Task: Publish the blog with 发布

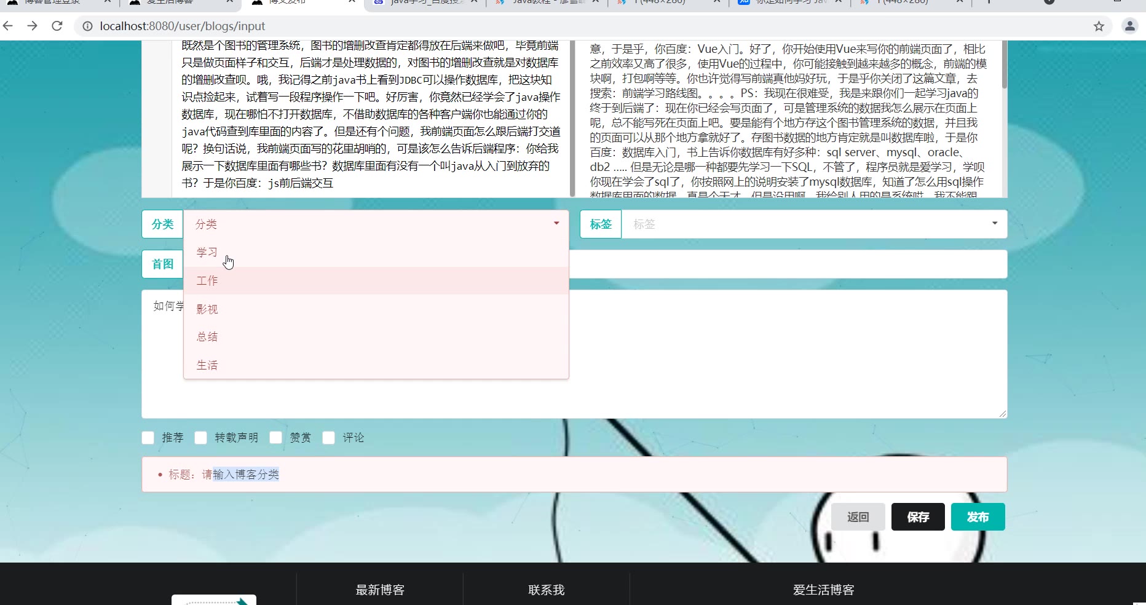Action: click(x=978, y=517)
